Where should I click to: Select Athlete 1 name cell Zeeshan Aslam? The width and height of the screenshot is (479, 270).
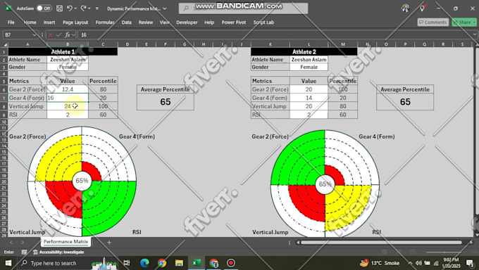click(68, 60)
